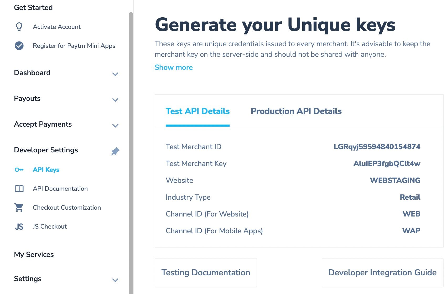Image resolution: width=447 pixels, height=294 pixels.
Task: Switch to the Production API Details tab
Action: (296, 111)
